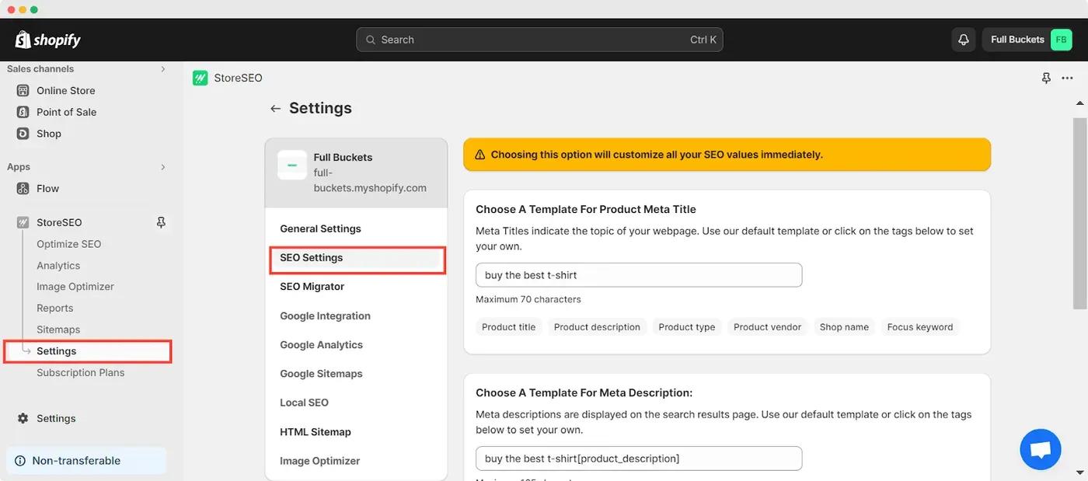1088x481 pixels.
Task: Open the three-dot more actions menu
Action: point(1067,78)
